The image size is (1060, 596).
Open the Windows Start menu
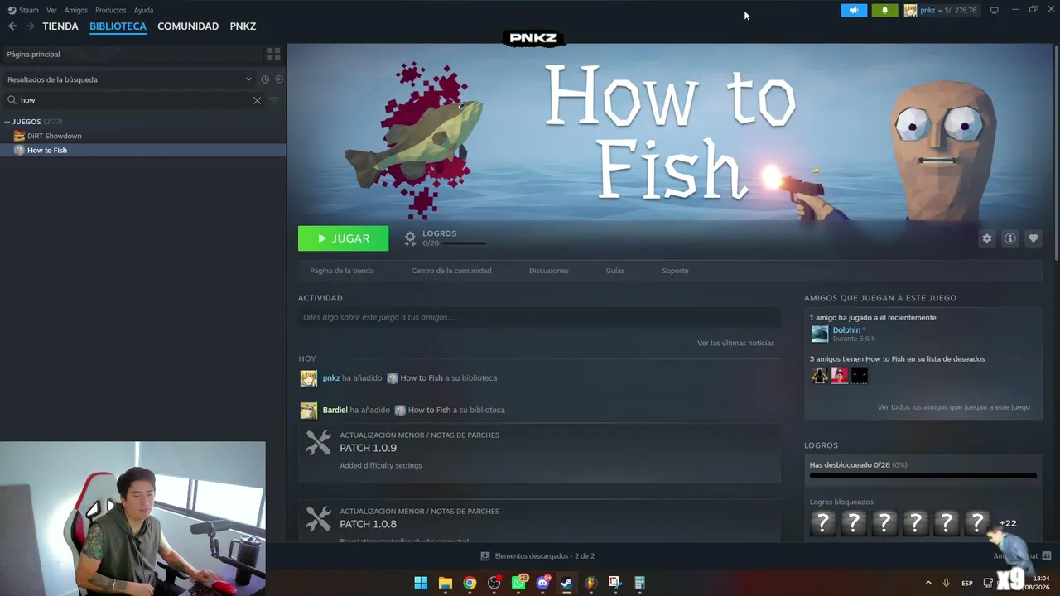pyautogui.click(x=421, y=583)
